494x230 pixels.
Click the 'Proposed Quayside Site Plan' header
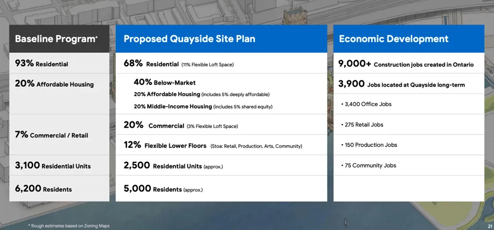tap(221, 39)
